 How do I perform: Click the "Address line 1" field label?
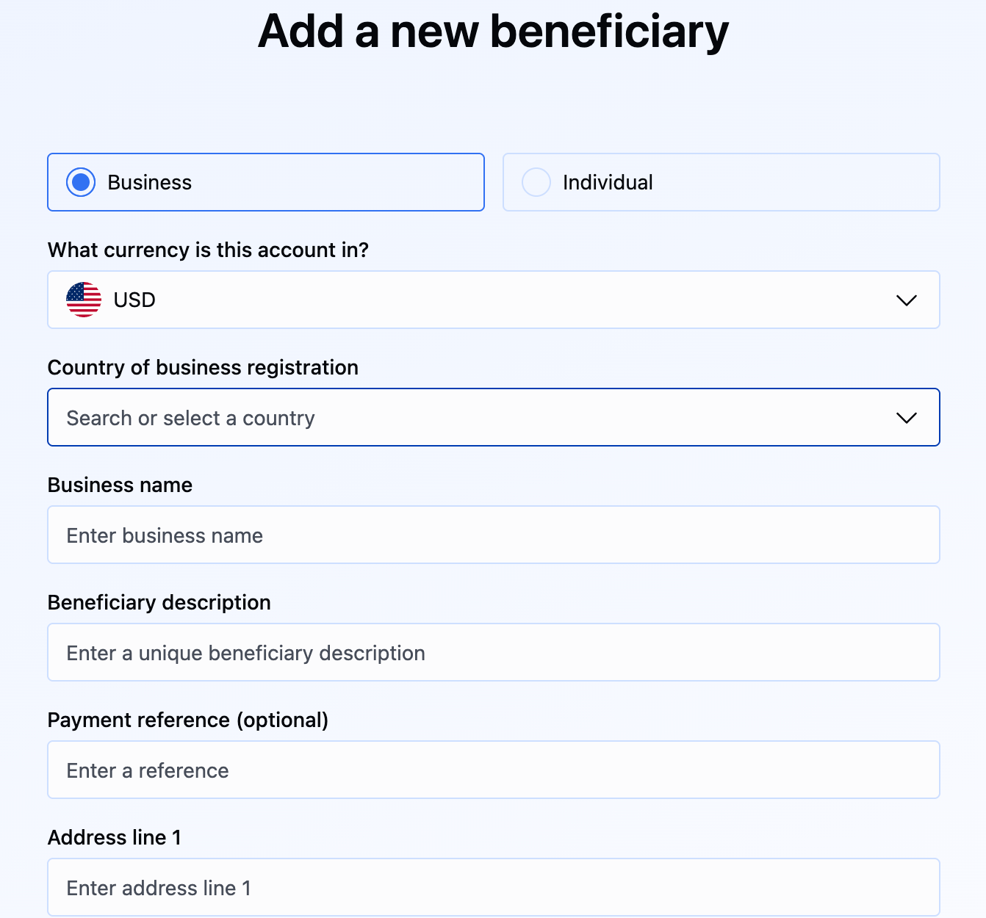pos(114,837)
